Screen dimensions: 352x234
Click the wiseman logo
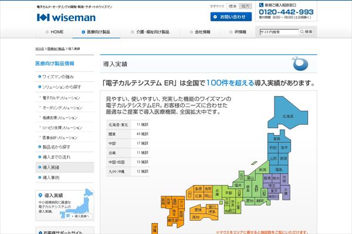pyautogui.click(x=66, y=18)
